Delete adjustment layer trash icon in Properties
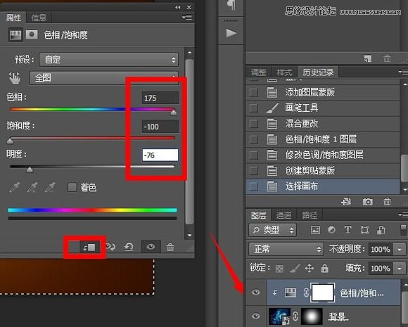 170,247
